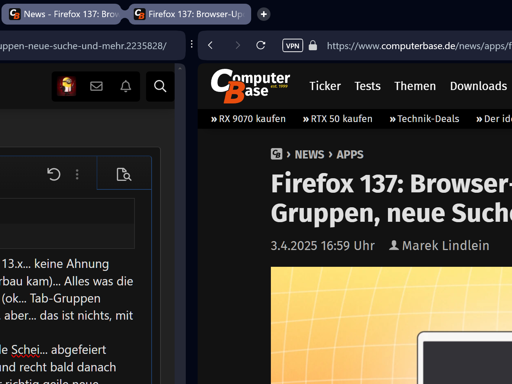Click the text 'Tab-Gruppen' in editor
512x384 pixels.
[65, 298]
